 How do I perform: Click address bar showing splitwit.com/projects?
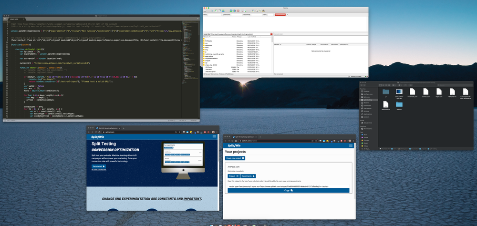point(278,141)
